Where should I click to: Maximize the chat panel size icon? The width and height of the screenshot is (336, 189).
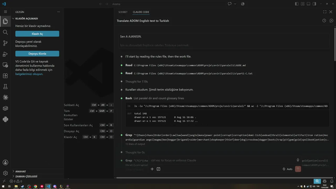pos(325,12)
